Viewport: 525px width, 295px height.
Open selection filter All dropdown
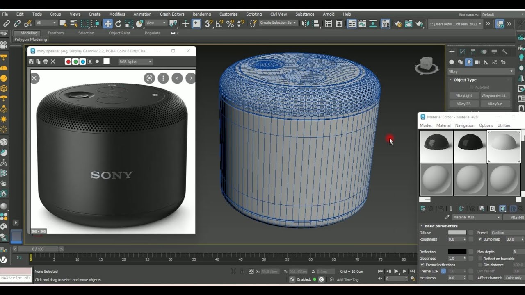coord(46,23)
